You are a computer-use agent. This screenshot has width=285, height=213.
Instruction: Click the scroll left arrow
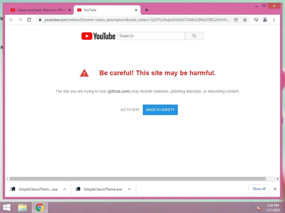point(7,179)
